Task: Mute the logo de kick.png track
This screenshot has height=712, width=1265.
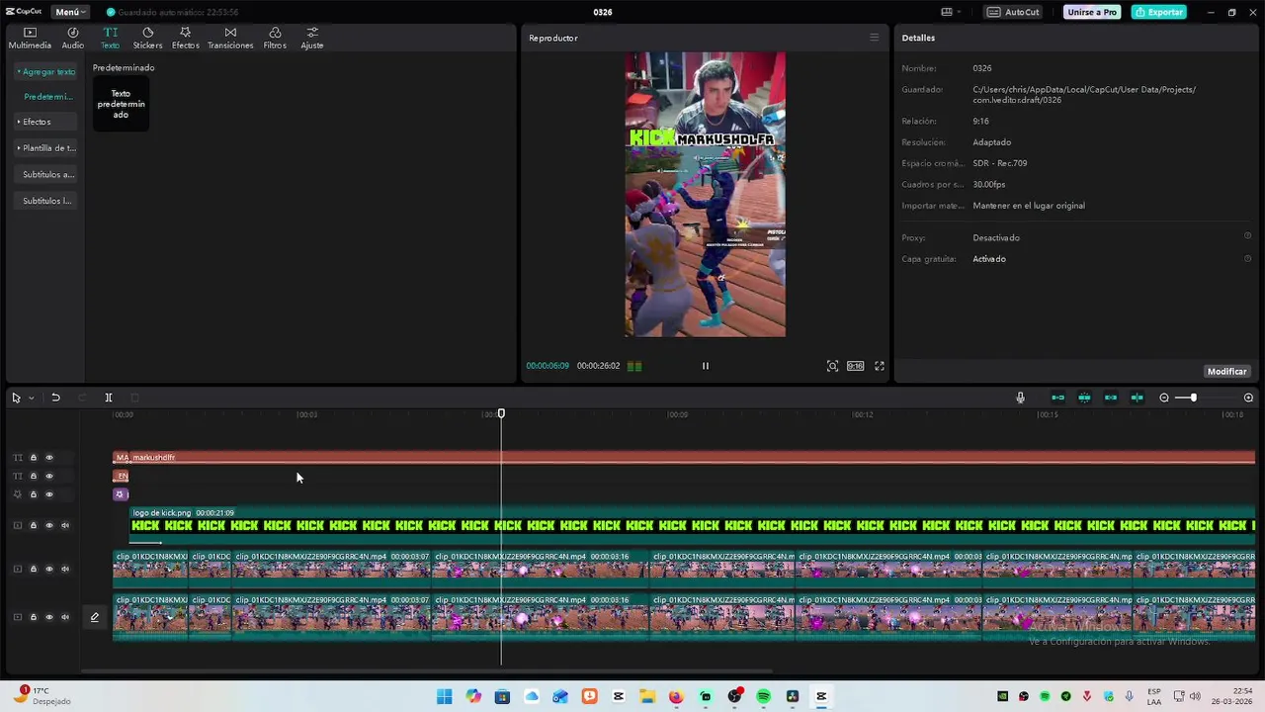Action: coord(65,525)
